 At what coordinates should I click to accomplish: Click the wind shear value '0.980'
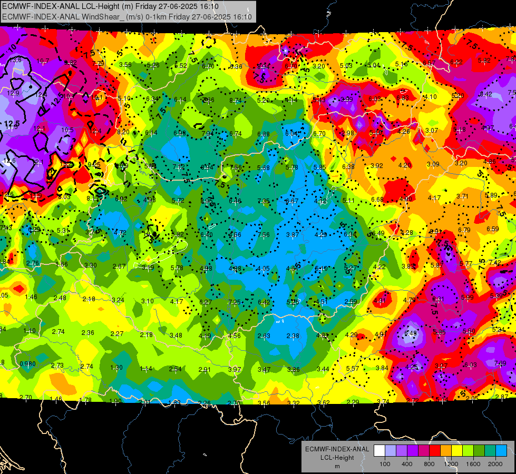(27, 364)
